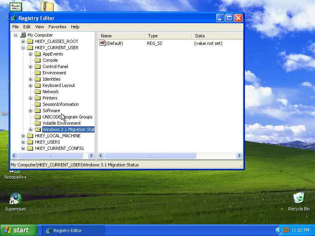Click the My Computer icon in tree
315x236 pixels.
[23, 35]
